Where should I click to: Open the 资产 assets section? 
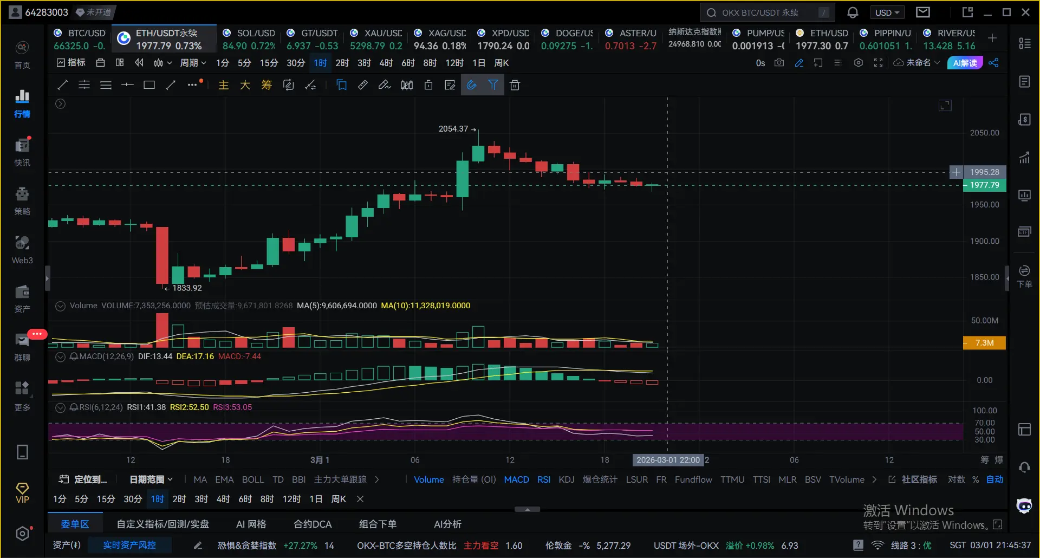[22, 299]
